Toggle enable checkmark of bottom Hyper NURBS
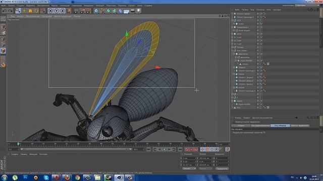 point(261,104)
